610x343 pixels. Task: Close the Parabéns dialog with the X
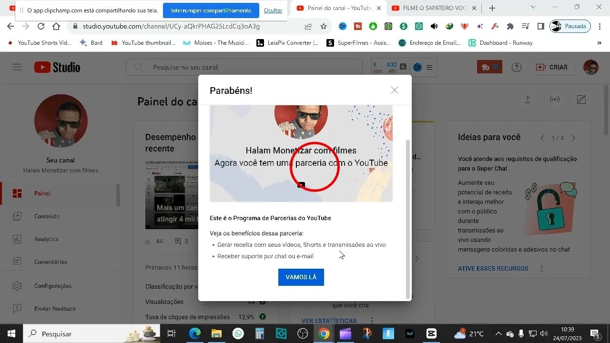(x=394, y=90)
